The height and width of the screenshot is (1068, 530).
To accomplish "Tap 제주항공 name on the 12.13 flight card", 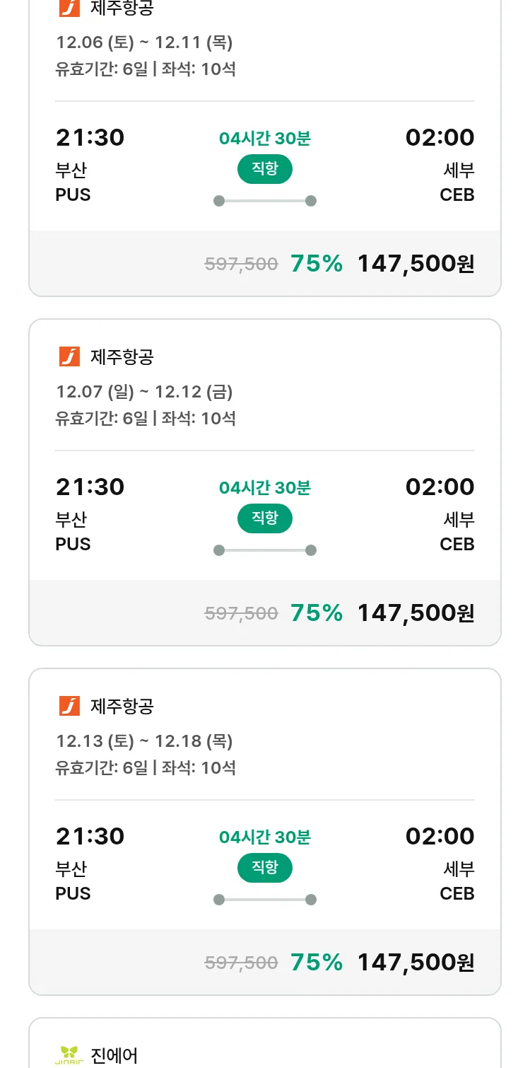I will (122, 706).
